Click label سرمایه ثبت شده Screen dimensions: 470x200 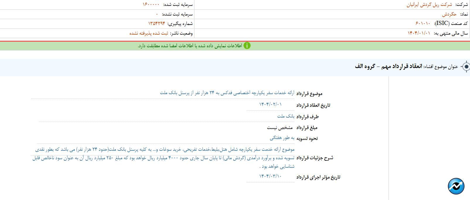click(x=177, y=5)
